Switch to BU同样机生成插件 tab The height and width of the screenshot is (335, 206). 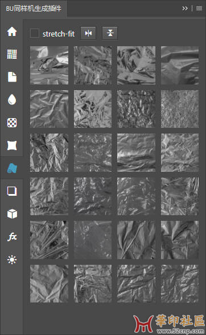34,9
